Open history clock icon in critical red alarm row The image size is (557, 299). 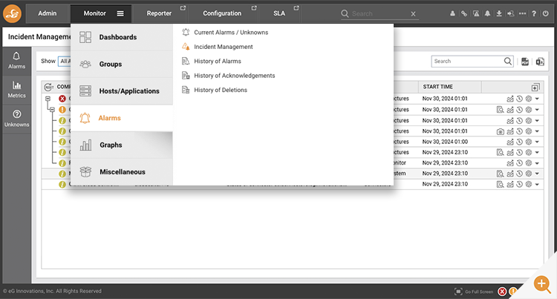tap(519, 99)
